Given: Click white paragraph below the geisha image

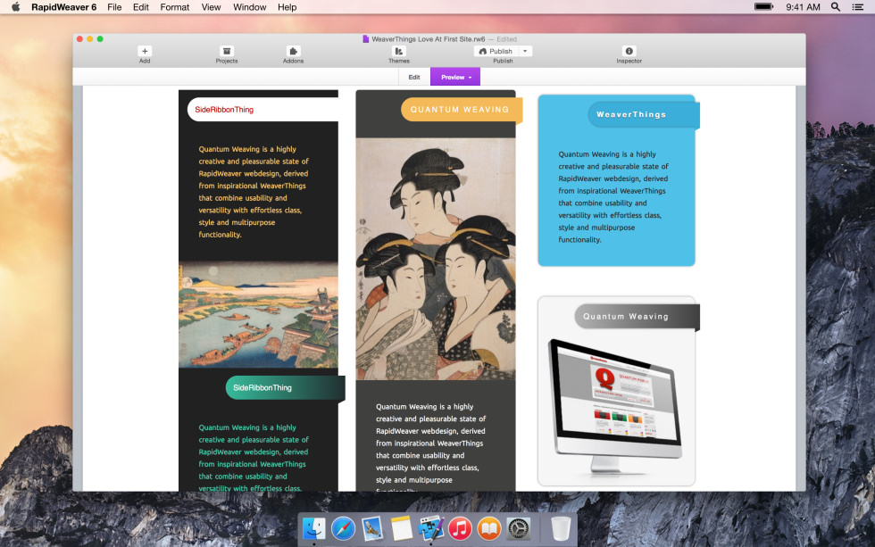Looking at the screenshot, I should pos(430,449).
